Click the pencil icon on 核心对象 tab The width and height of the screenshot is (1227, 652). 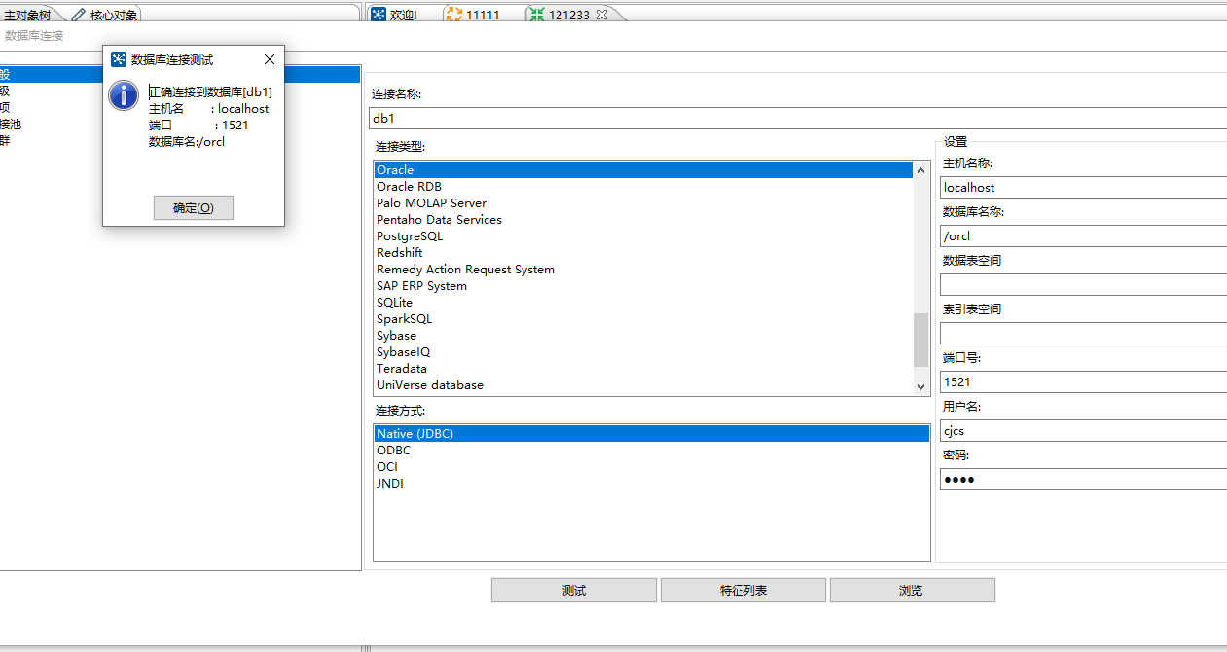click(78, 14)
